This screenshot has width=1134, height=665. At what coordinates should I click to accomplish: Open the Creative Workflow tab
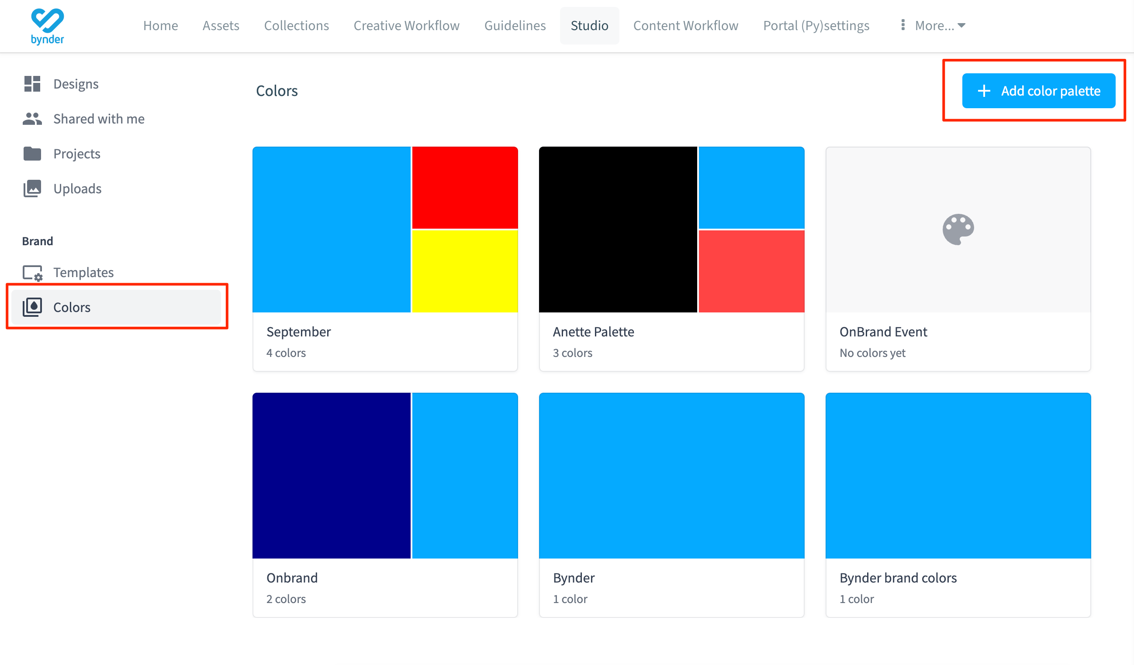[406, 26]
